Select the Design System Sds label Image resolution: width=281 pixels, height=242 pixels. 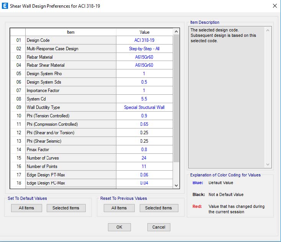coord(71,82)
